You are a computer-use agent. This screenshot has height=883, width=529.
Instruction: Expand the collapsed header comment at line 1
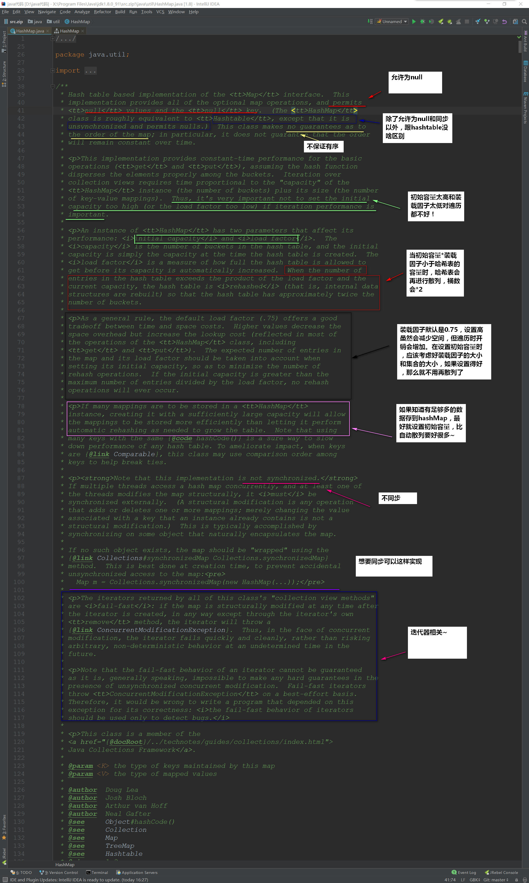click(52, 39)
